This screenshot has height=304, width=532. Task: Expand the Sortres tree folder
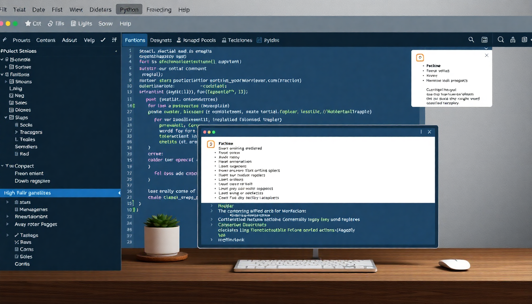pos(6,67)
